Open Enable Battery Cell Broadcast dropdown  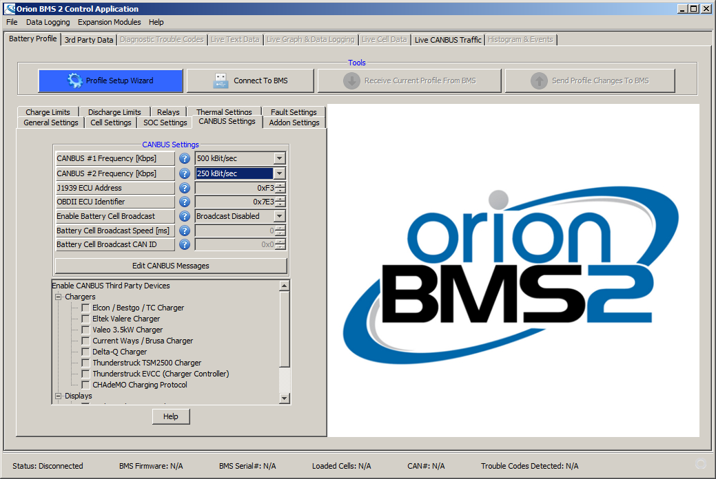(x=279, y=216)
